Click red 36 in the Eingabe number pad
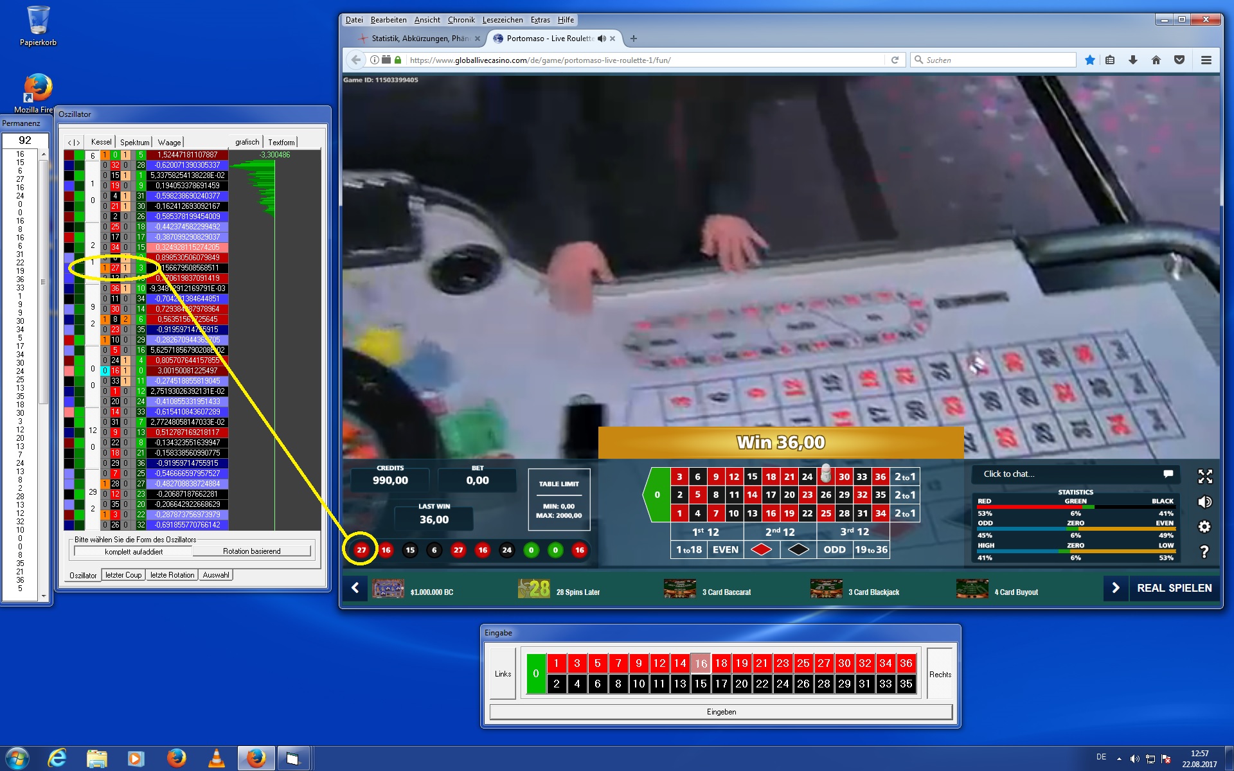1234x771 pixels. click(x=906, y=663)
